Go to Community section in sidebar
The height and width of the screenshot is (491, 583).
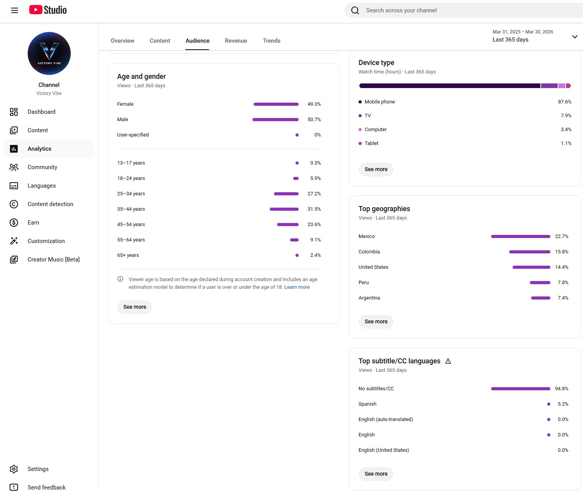click(x=42, y=167)
